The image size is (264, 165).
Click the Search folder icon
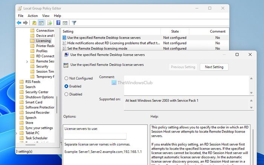21,87
